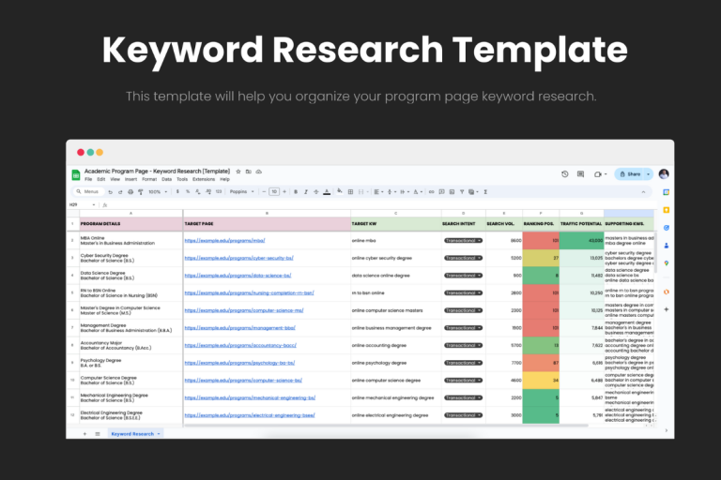Open the Keep side panel icon
This screenshot has height=480, width=721.
point(666,210)
